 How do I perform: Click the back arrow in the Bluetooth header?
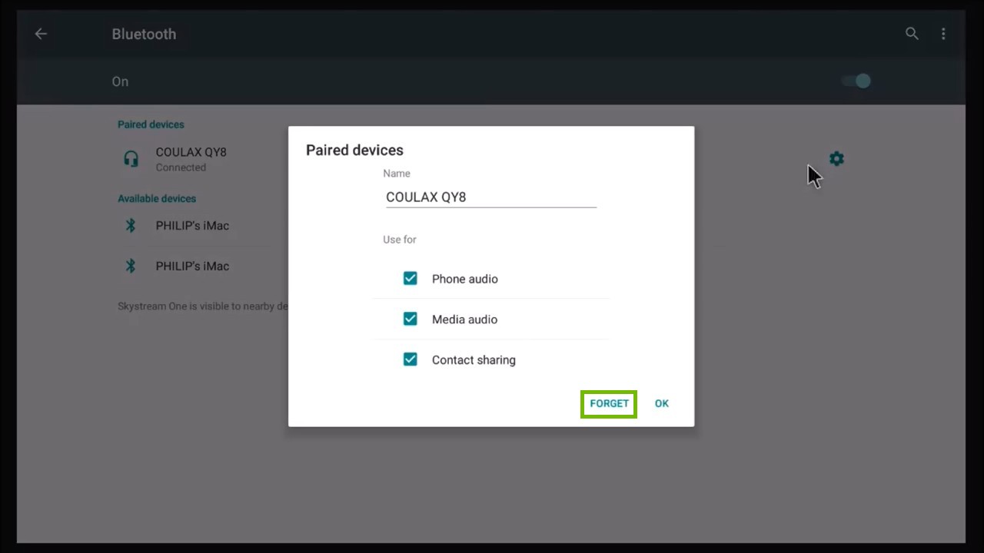41,34
